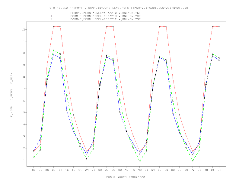Click y-axis tick label 8
Screen dimensions: 239x185
coord(24,77)
